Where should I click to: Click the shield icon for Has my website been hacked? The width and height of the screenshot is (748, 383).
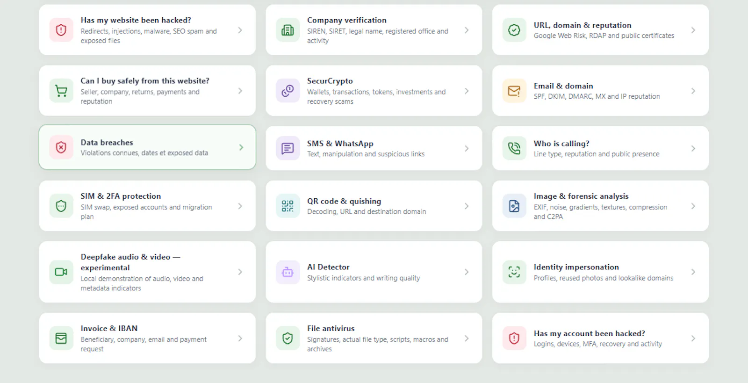coord(61,30)
